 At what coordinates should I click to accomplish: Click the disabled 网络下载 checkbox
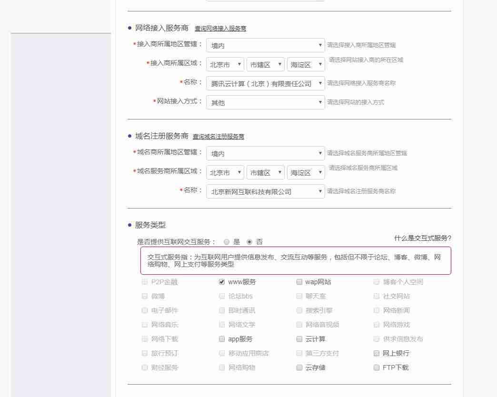(145, 339)
